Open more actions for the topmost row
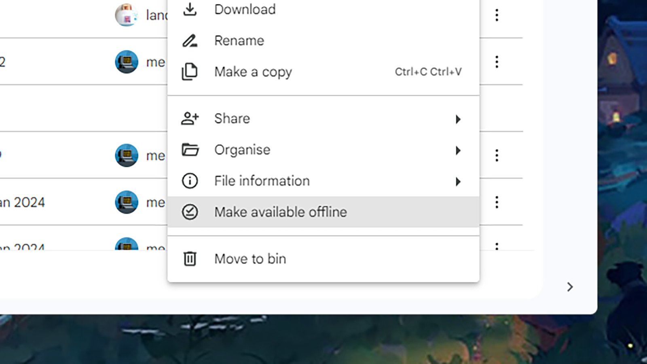The image size is (647, 364). [497, 15]
